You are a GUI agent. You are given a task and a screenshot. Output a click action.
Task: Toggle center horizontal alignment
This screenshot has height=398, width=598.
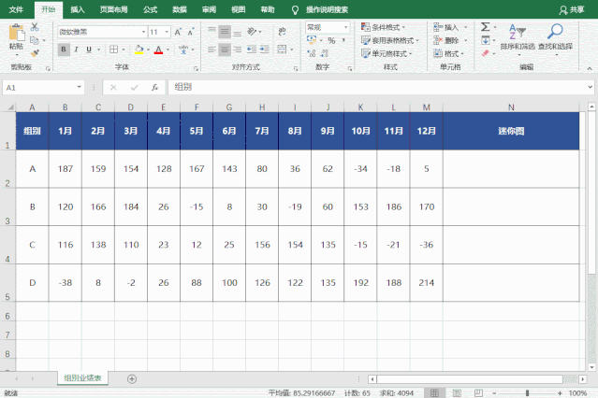(x=225, y=50)
